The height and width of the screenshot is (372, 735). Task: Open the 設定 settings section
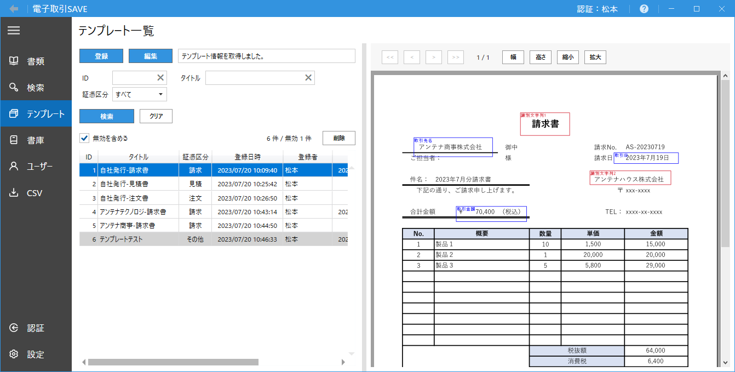[x=36, y=354]
